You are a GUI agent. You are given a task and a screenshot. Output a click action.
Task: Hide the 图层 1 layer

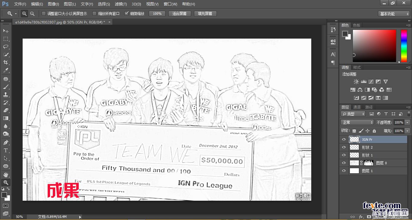click(x=344, y=171)
